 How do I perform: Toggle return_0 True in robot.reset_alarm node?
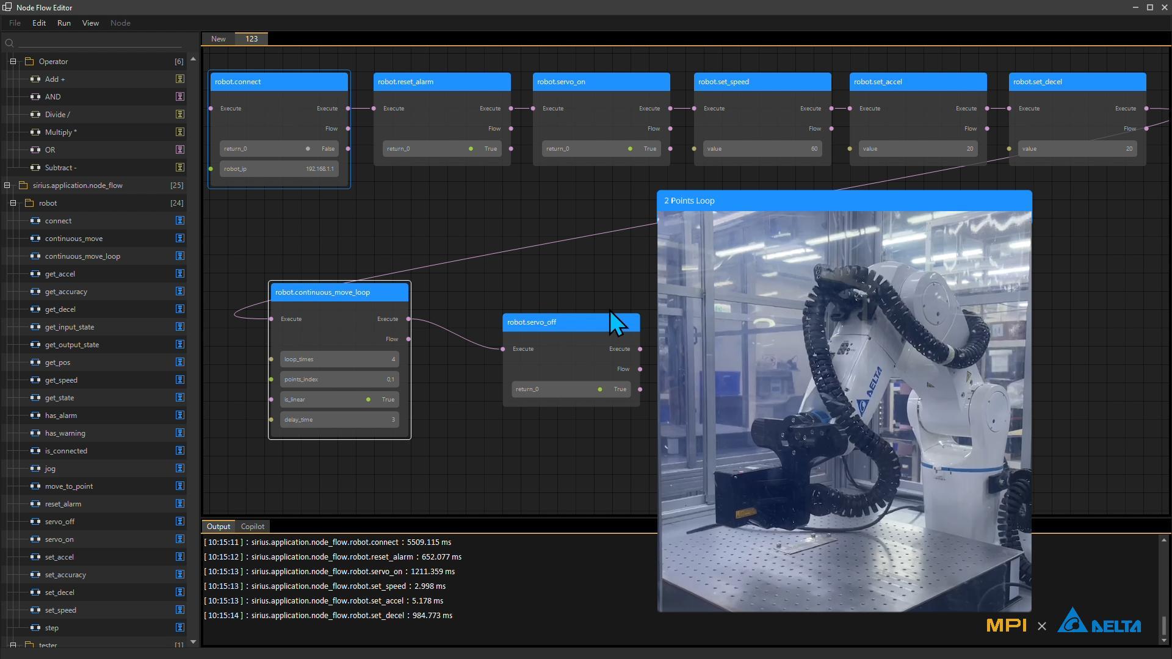click(x=471, y=149)
